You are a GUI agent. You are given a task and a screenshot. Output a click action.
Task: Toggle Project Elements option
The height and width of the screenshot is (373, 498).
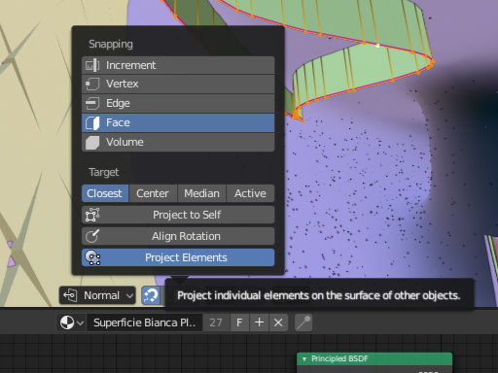click(x=178, y=257)
